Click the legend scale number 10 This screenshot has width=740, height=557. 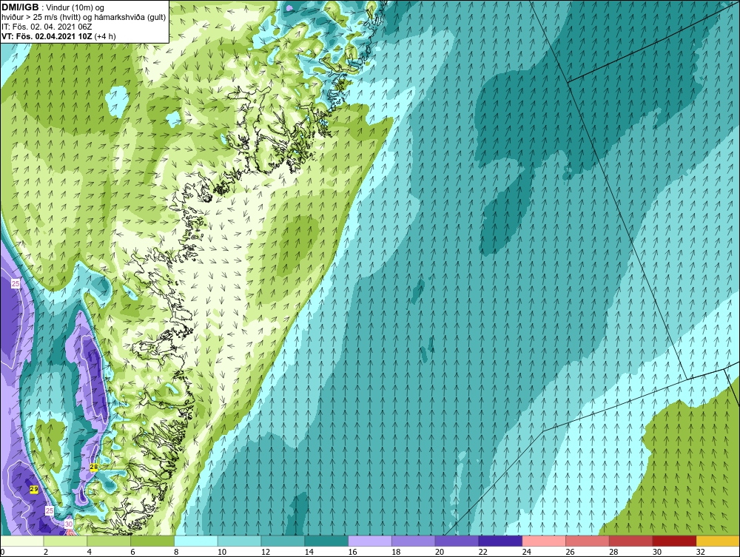click(222, 552)
